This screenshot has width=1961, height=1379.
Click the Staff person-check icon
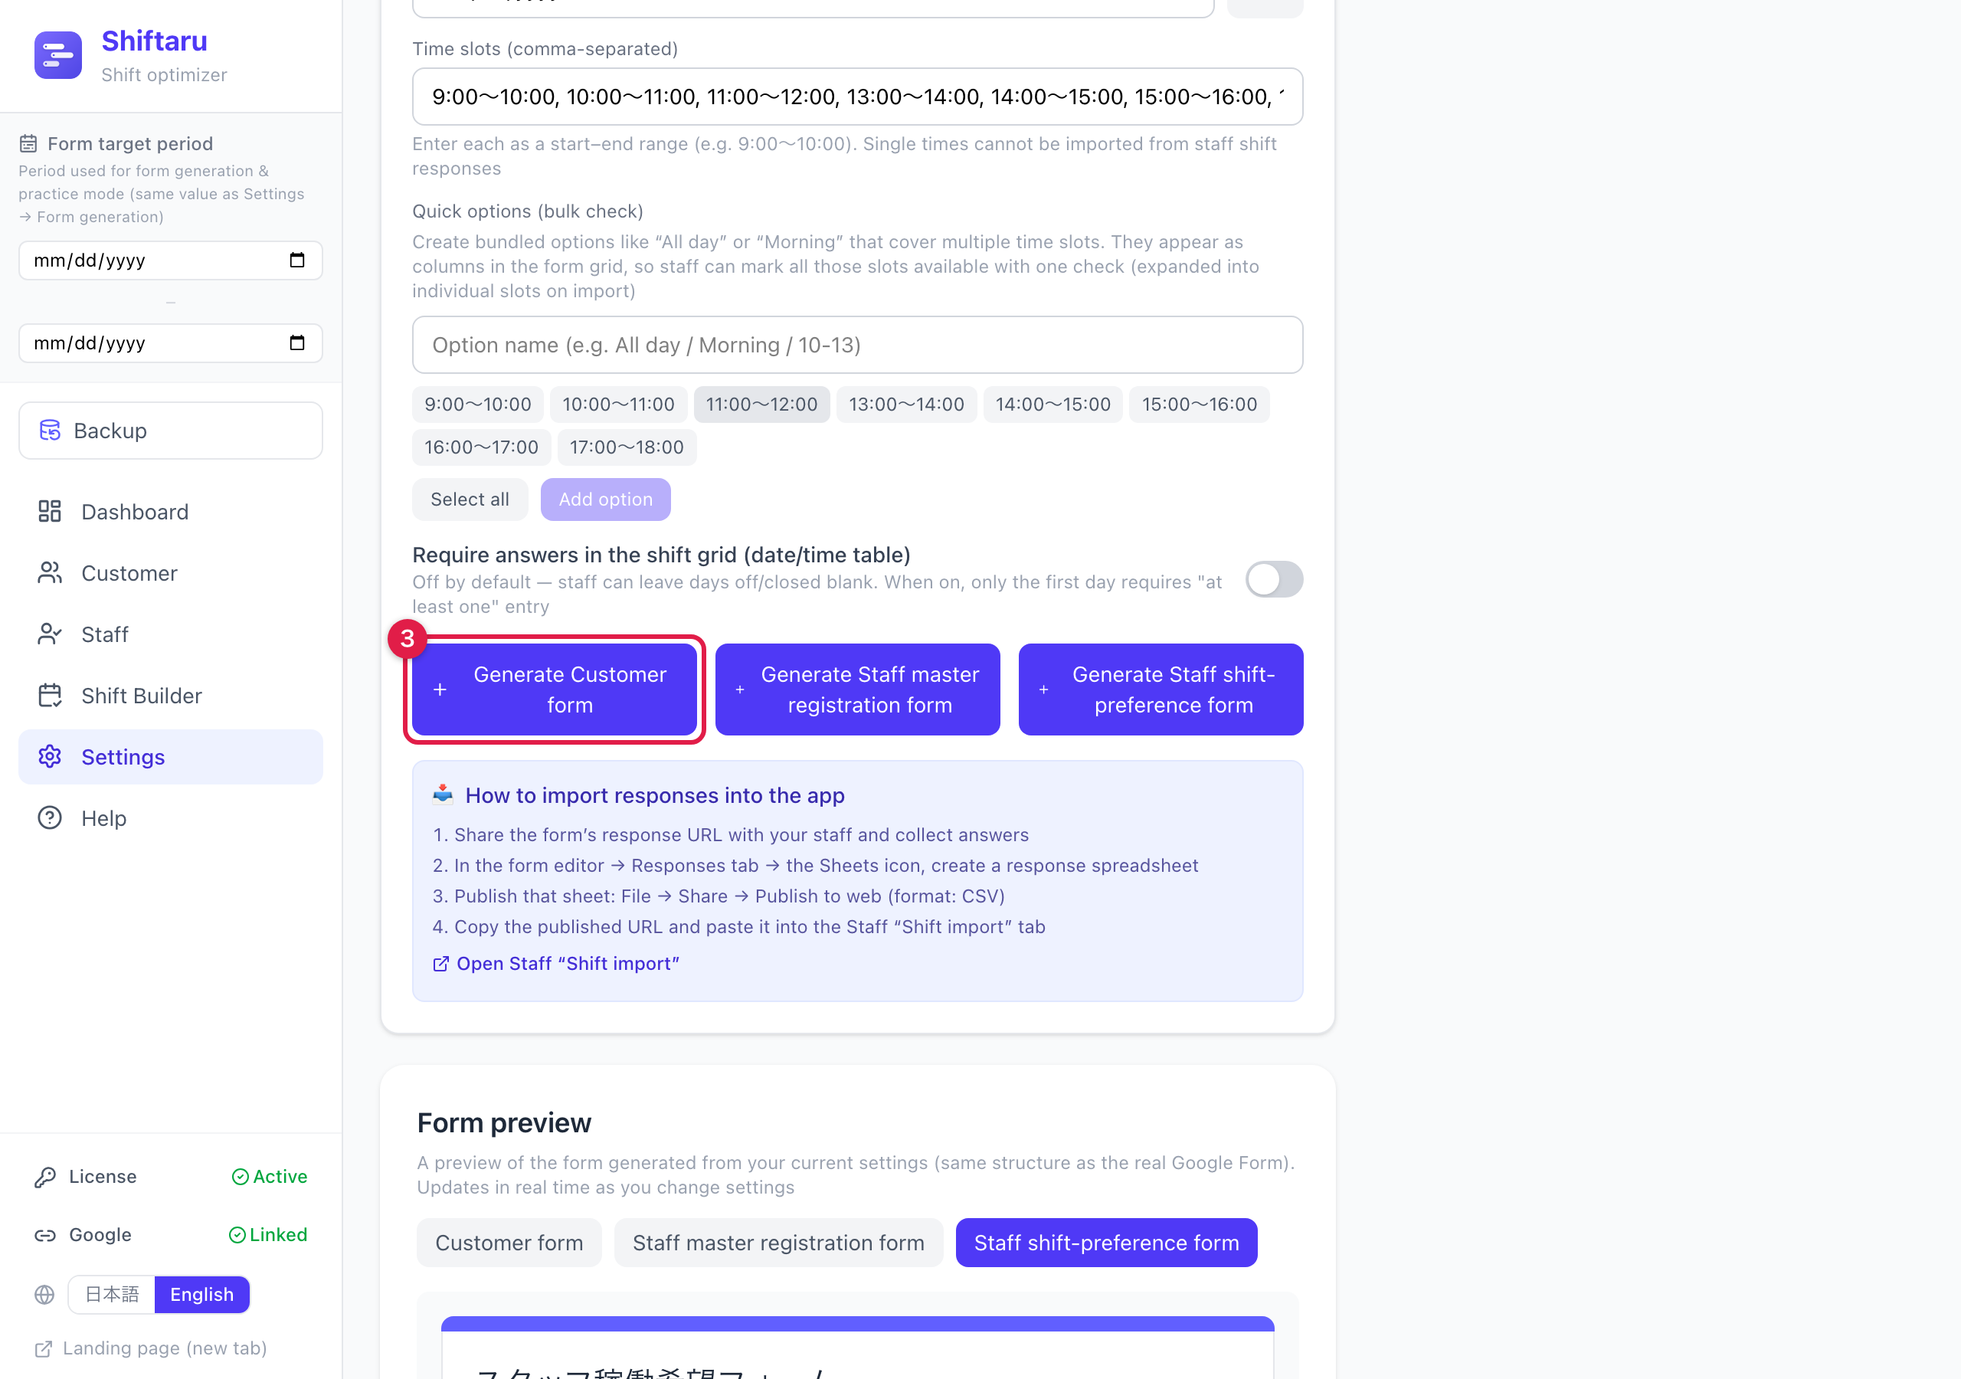tap(50, 634)
